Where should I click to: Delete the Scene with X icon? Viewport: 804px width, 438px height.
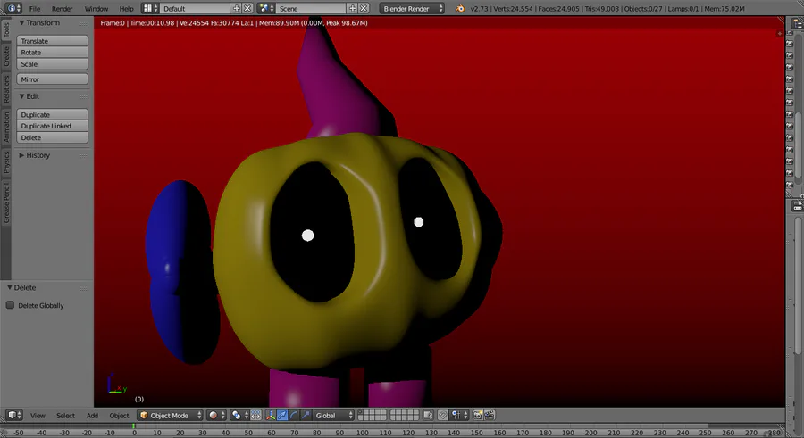click(x=364, y=8)
